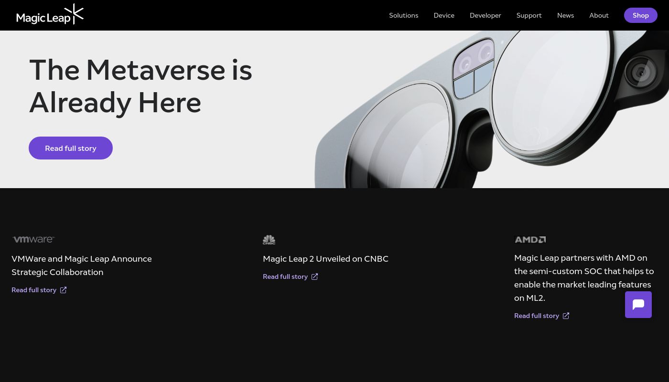The width and height of the screenshot is (669, 382).
Task: Open the Solutions menu
Action: [x=403, y=15]
